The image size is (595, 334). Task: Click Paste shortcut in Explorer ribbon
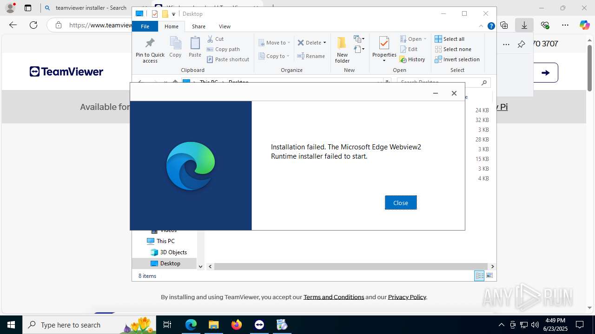228,59
